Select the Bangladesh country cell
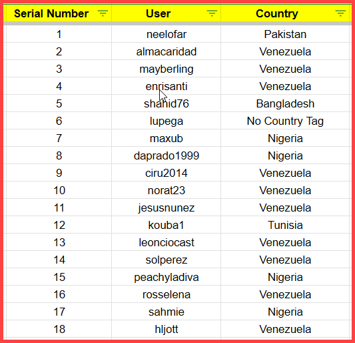Viewport: 355px width, 343px height. [x=286, y=103]
